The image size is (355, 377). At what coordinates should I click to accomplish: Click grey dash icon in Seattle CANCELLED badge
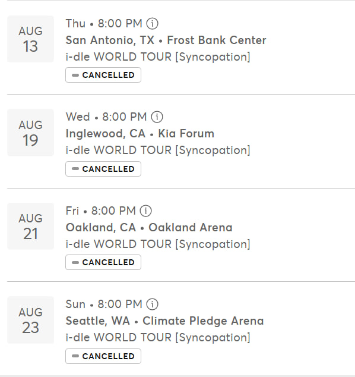tap(75, 356)
